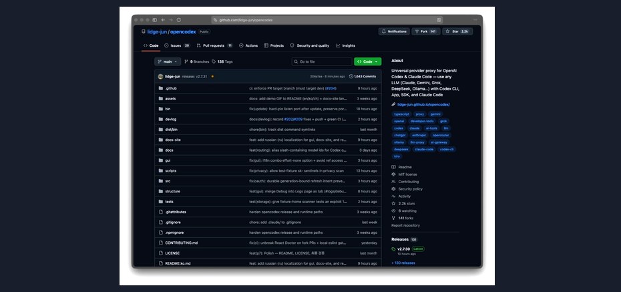Open the Issues tab
The height and width of the screenshot is (292, 621).
click(177, 45)
